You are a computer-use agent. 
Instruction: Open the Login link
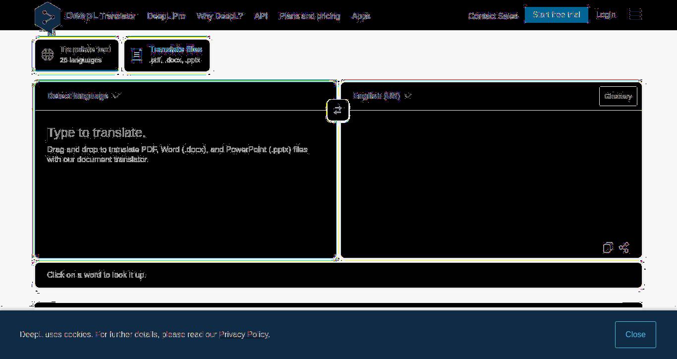pyautogui.click(x=606, y=15)
